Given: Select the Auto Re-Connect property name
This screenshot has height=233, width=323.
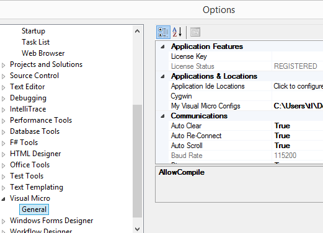Looking at the screenshot, I should (x=196, y=136).
